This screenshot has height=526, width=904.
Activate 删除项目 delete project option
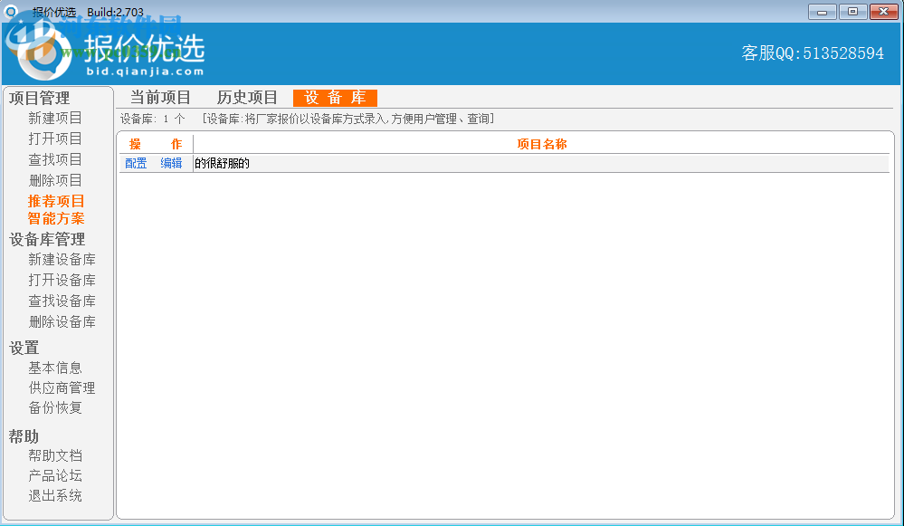[55, 179]
